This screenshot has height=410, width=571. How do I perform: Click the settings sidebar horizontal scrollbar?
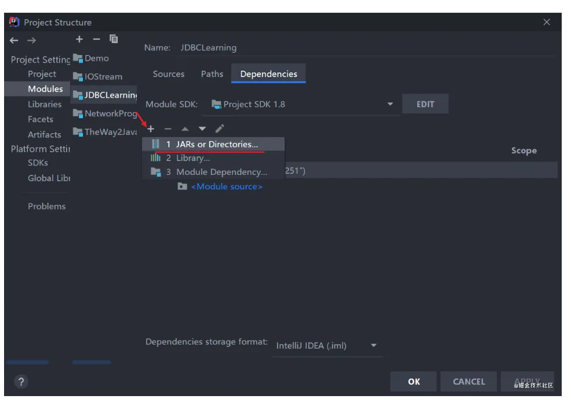(27, 363)
